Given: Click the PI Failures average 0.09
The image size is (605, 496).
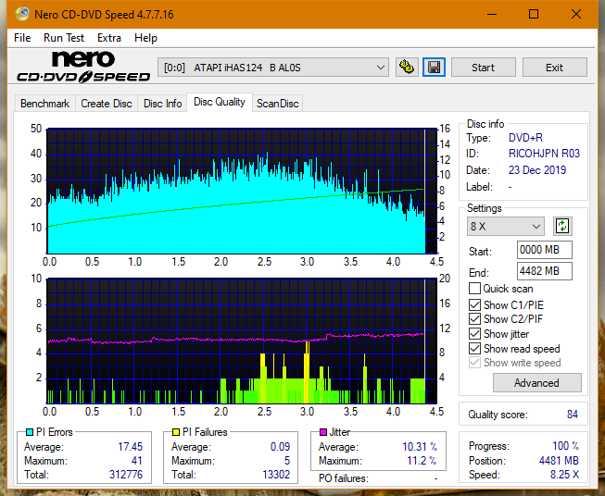Looking at the screenshot, I should click(x=280, y=447).
